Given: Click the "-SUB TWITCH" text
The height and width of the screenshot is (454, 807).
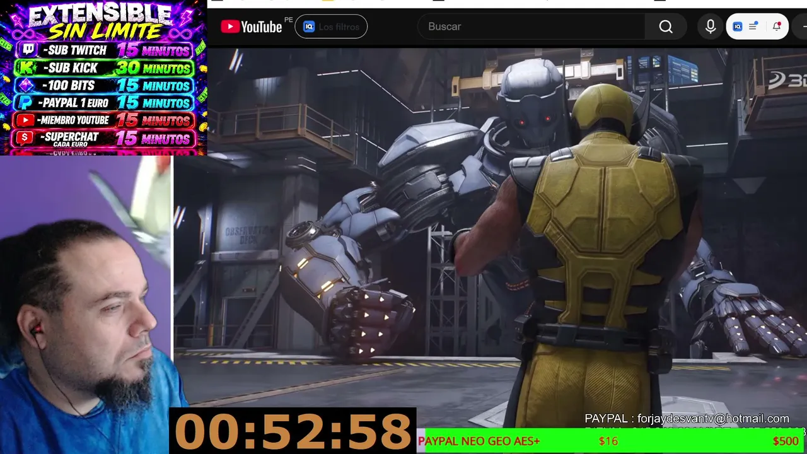Looking at the screenshot, I should click(75, 50).
